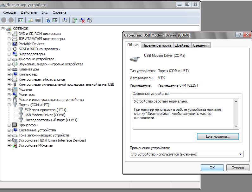Click the Uninstall device toolbar icon
252x192 pixels.
[x=82, y=20]
